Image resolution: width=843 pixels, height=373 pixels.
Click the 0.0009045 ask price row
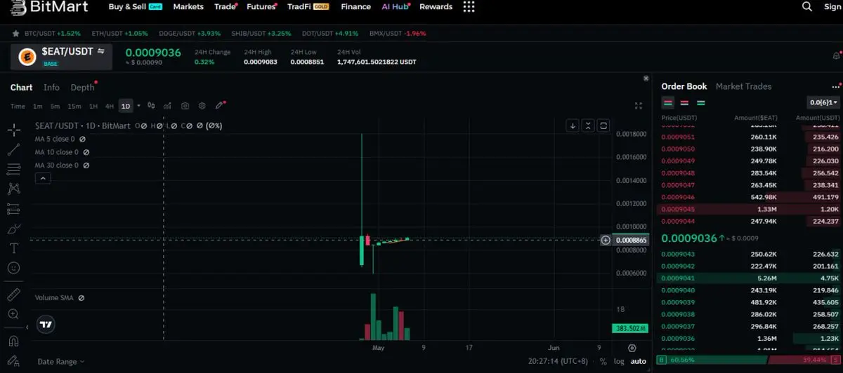[748, 209]
